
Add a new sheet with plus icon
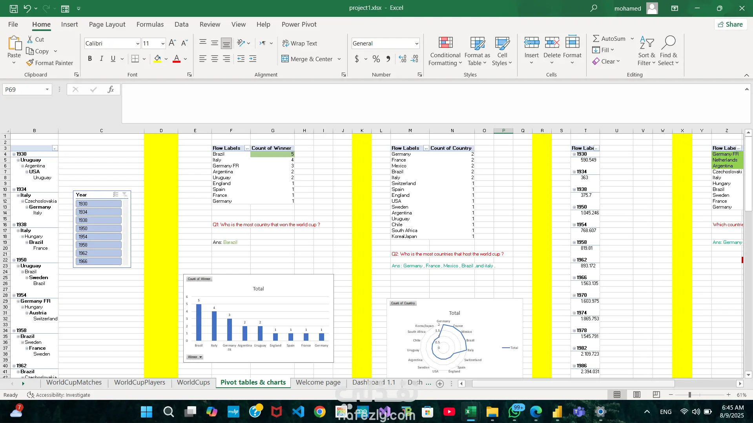point(440,384)
